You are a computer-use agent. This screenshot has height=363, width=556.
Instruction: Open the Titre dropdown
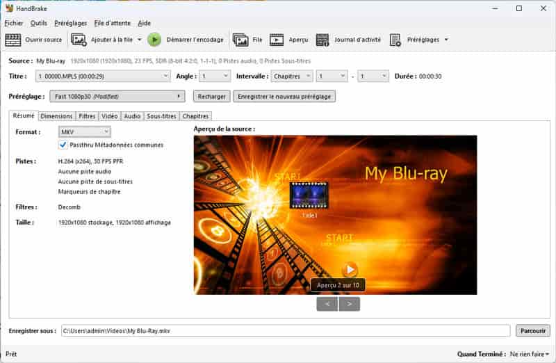click(103, 76)
